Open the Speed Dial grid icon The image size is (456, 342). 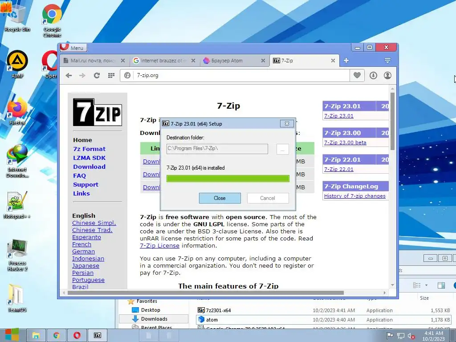coord(111,76)
